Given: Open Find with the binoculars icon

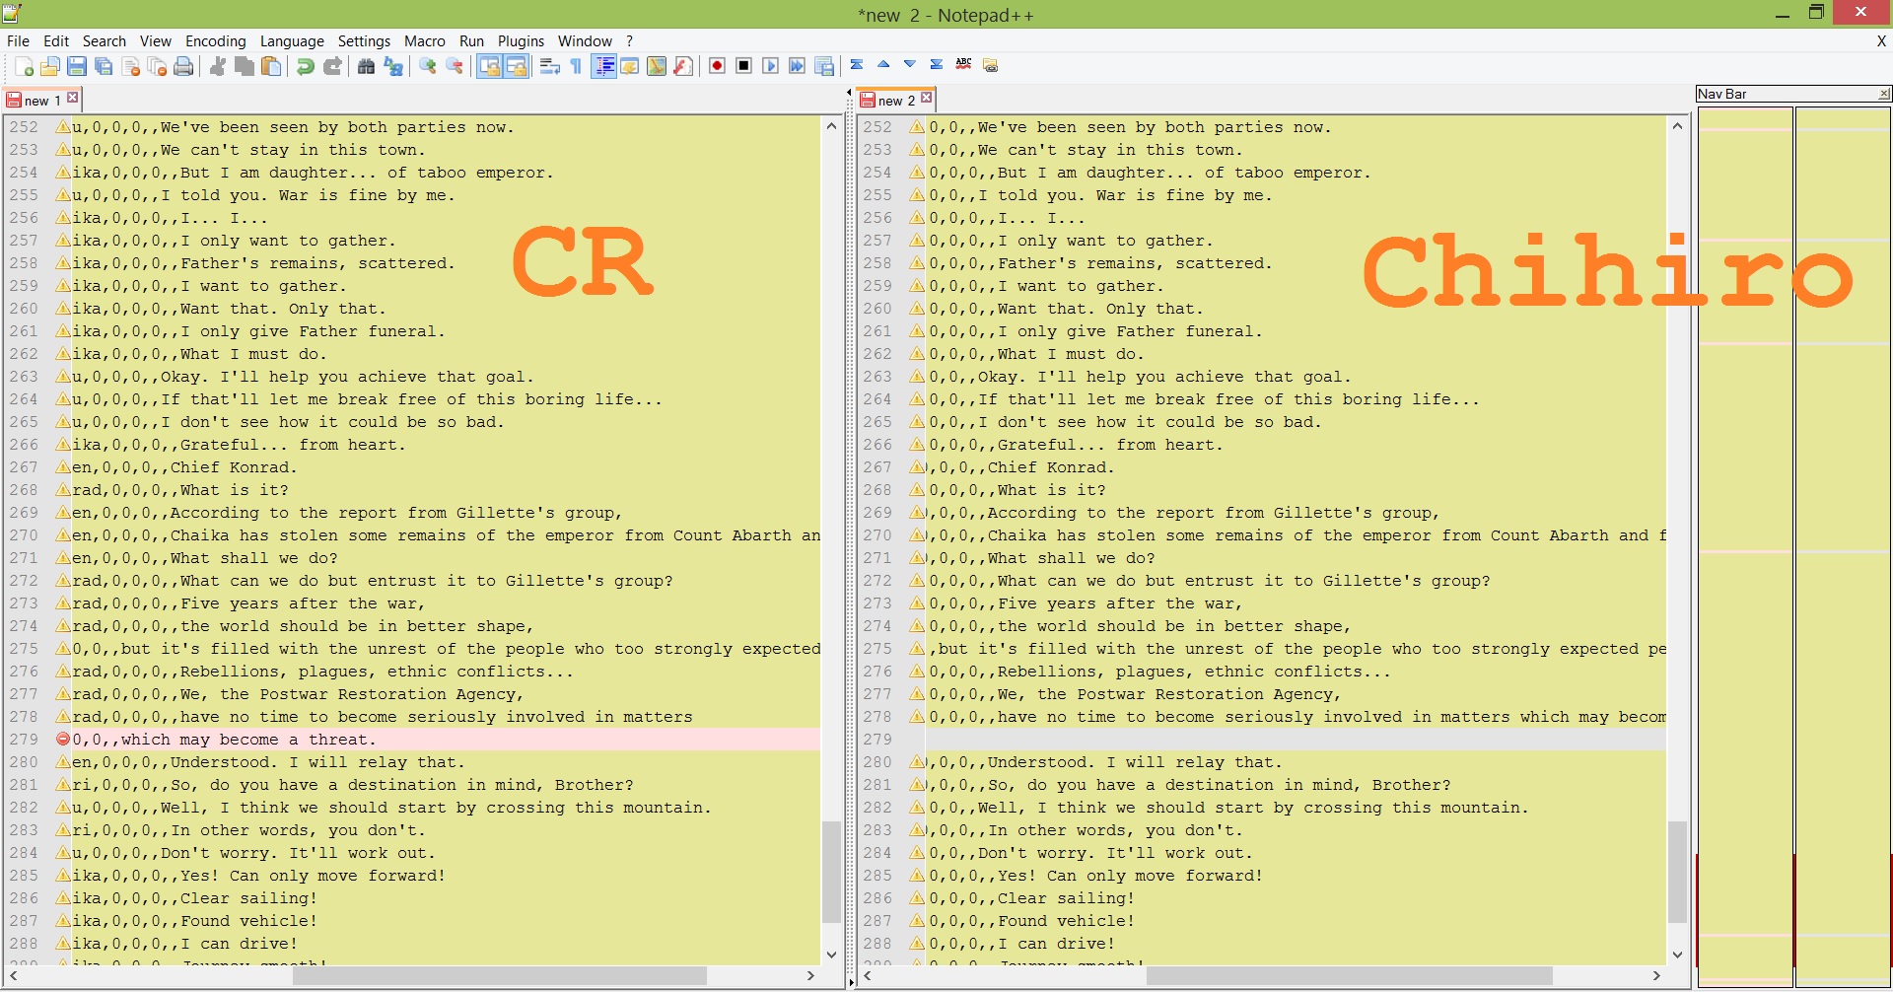Looking at the screenshot, I should click(367, 66).
